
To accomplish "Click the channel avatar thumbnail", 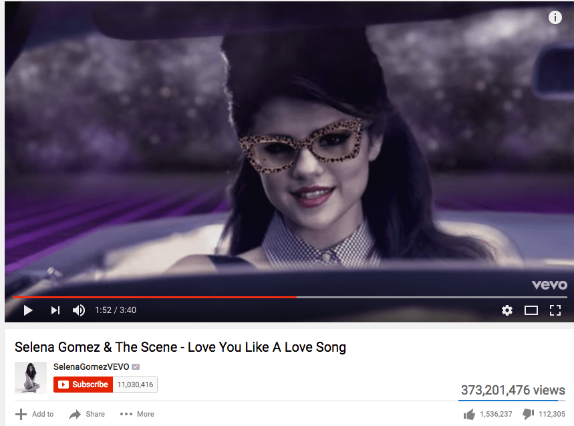I will pos(31,377).
